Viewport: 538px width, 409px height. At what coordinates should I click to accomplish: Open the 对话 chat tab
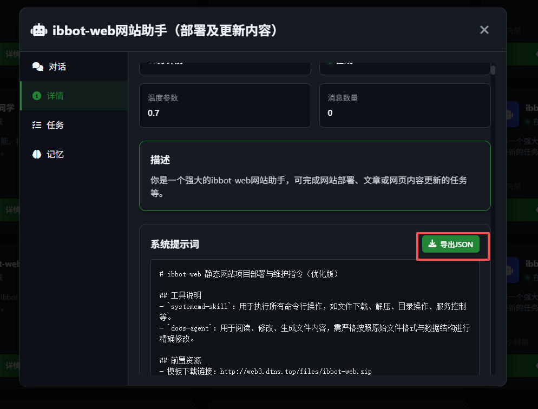74,67
